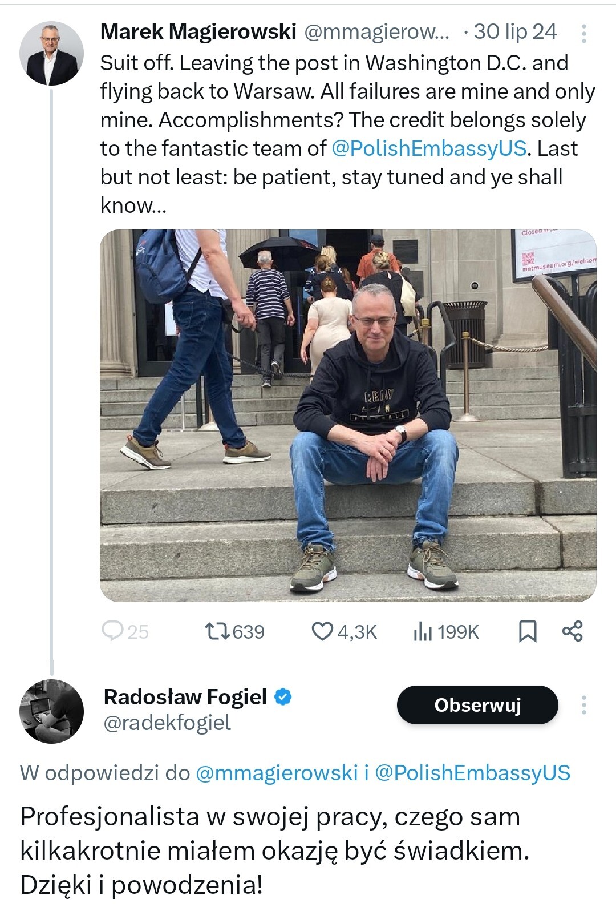
Task: Open more options on Marek's tweet
Action: pos(583,33)
